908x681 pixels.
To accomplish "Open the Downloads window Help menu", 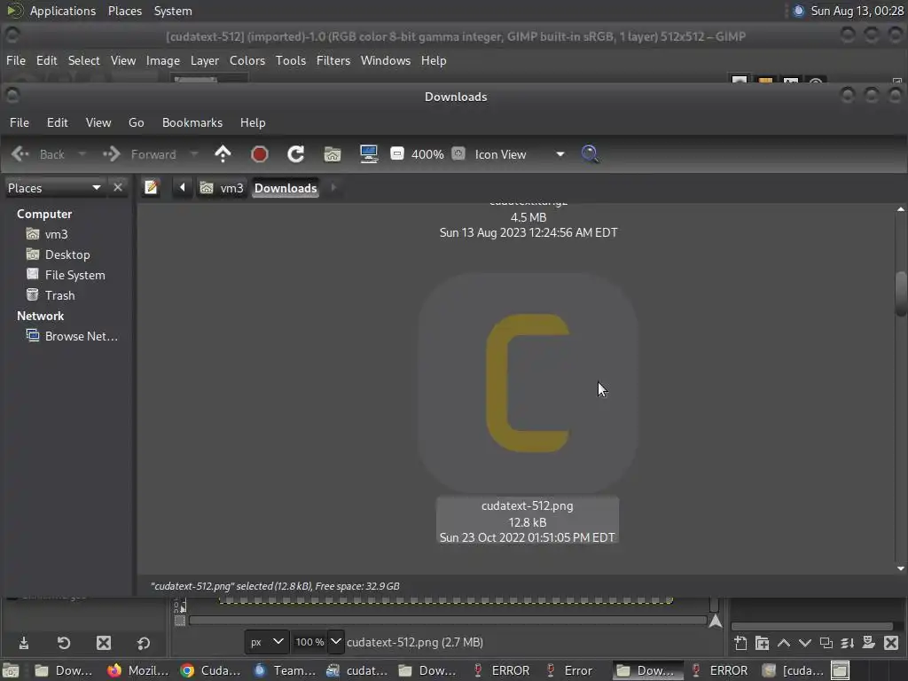I will point(253,122).
